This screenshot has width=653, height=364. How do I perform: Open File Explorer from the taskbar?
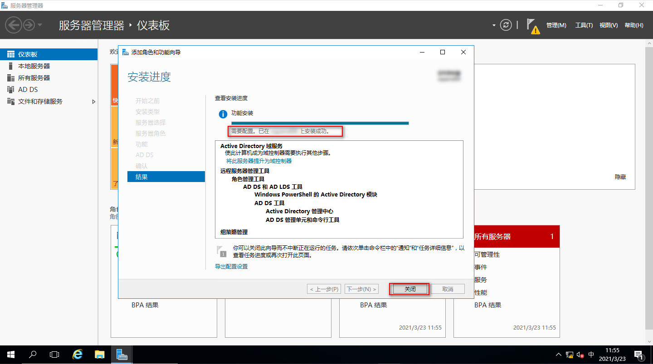pyautogui.click(x=99, y=354)
